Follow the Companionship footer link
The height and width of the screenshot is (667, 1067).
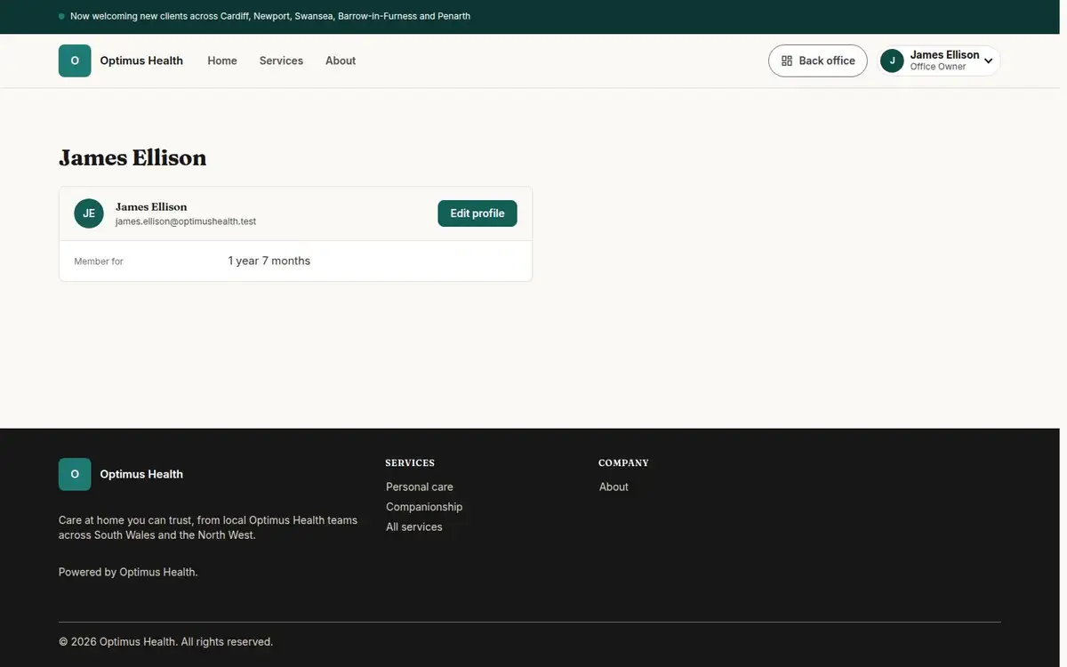pos(424,507)
